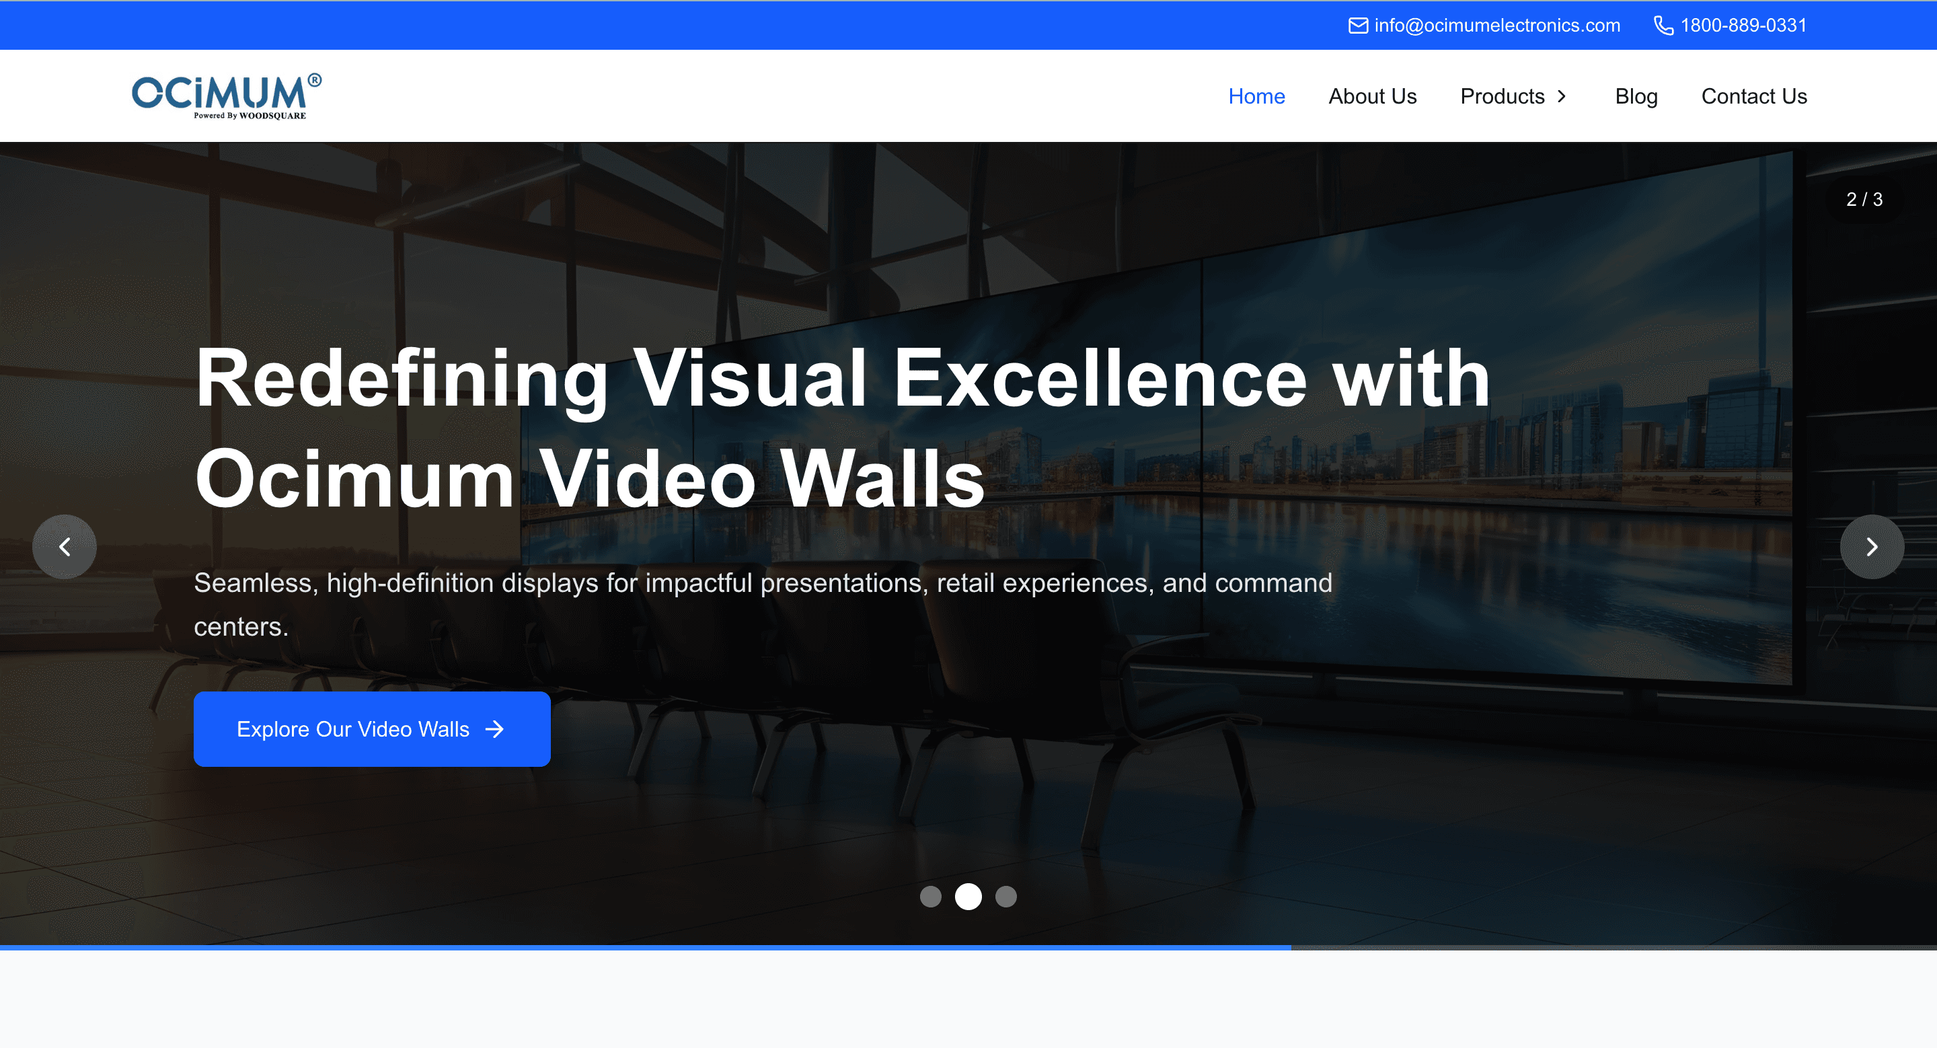Open the Products submenu from the navigation
This screenshot has height=1048, width=1937.
click(x=1503, y=96)
